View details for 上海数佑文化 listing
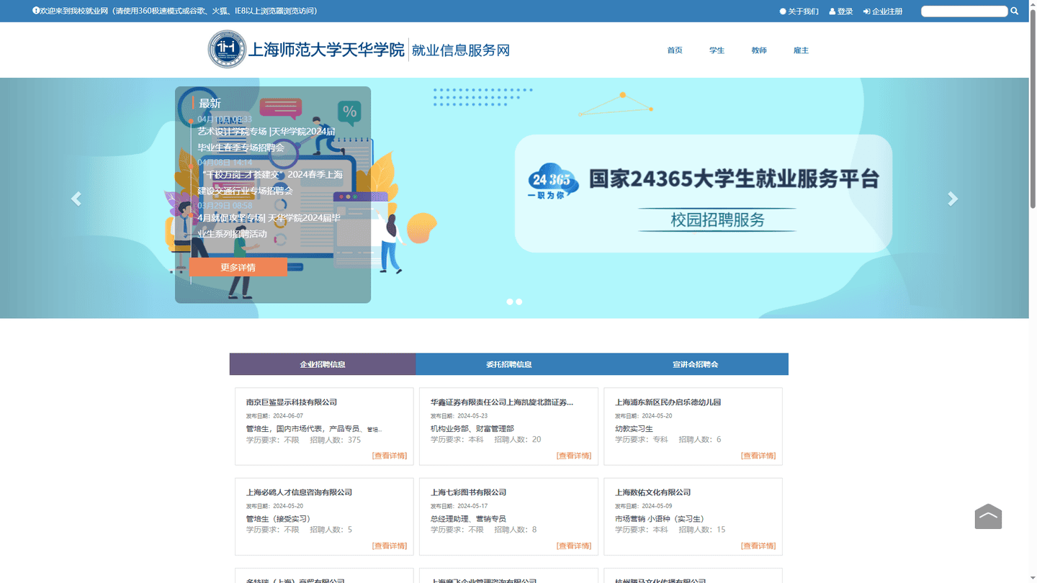1037x583 pixels. pos(758,546)
